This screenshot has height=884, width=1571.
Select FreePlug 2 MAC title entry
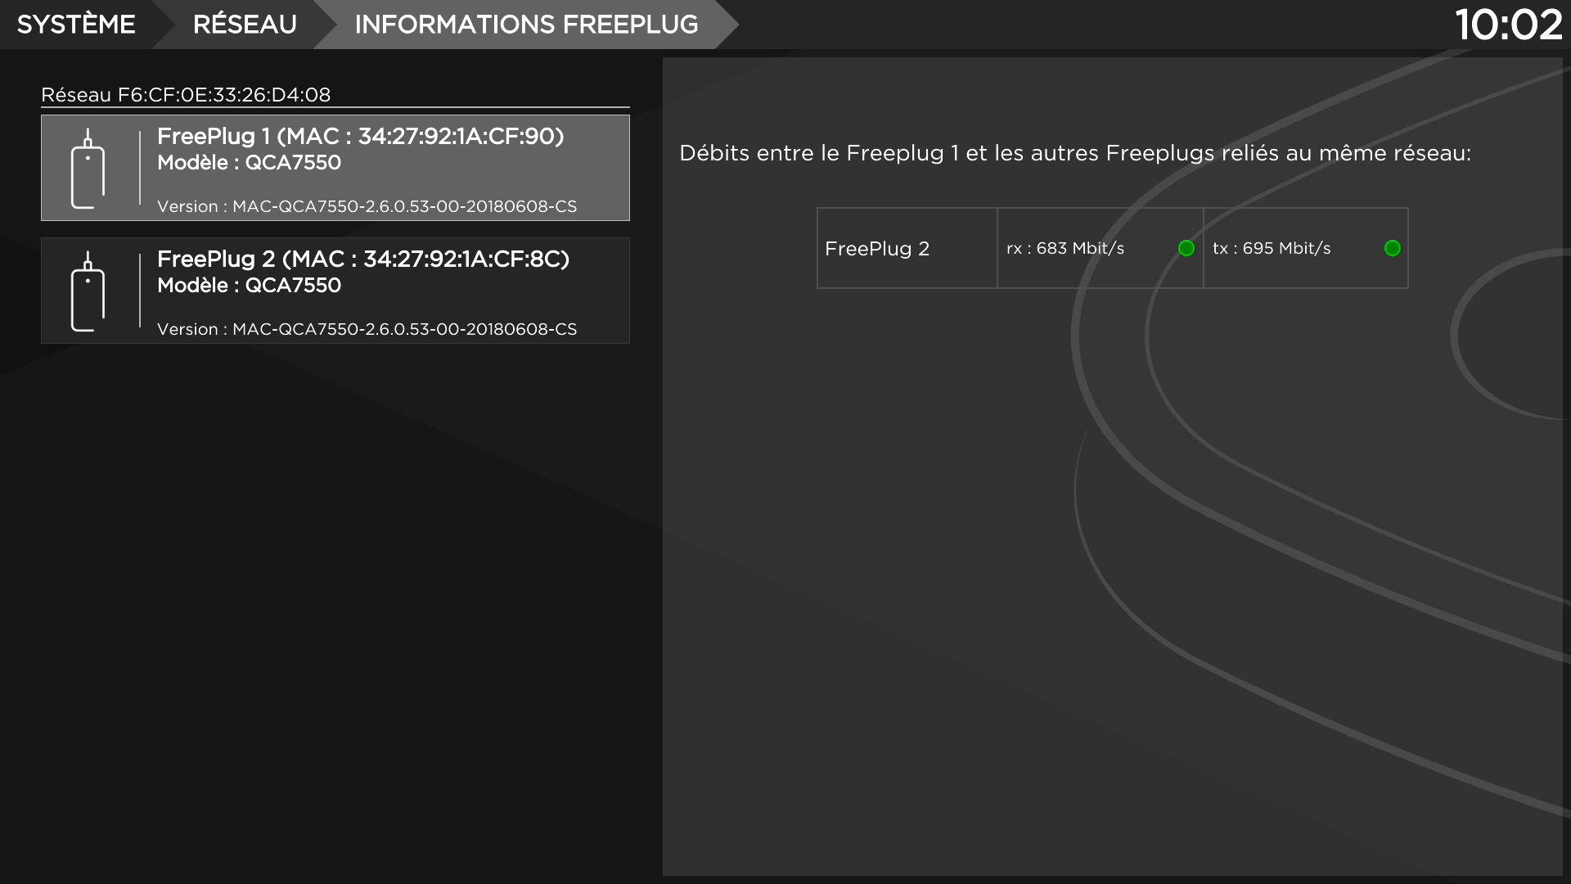click(x=362, y=259)
